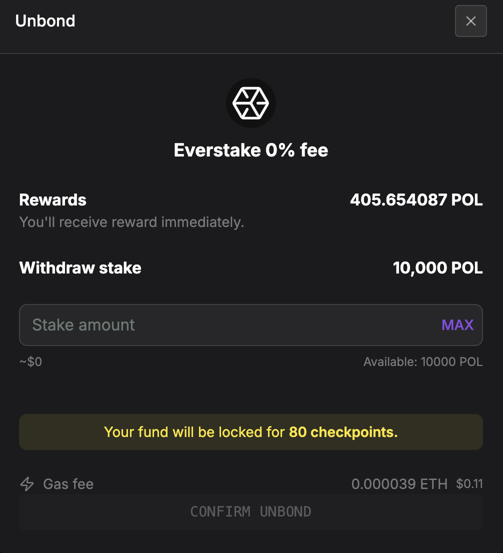
Task: Click the receive reward immediately note
Action: 131,222
